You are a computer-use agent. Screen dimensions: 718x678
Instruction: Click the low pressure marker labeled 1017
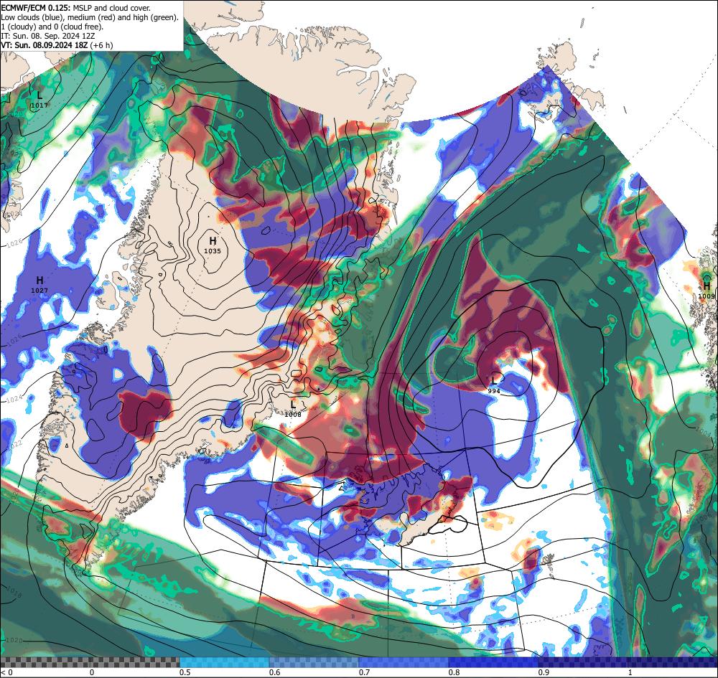(x=39, y=99)
